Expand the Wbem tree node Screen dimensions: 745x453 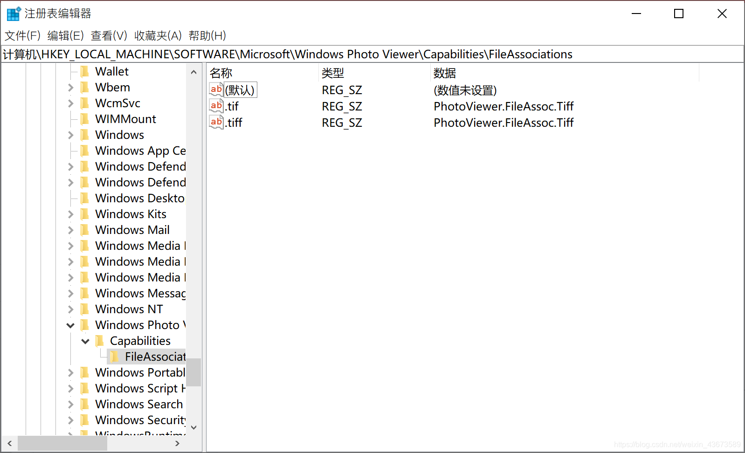tap(70, 87)
